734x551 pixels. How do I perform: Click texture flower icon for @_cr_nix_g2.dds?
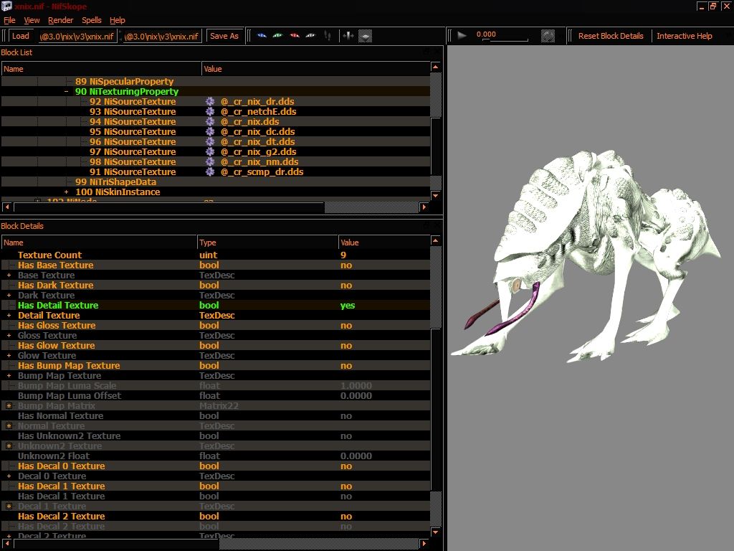click(x=210, y=152)
